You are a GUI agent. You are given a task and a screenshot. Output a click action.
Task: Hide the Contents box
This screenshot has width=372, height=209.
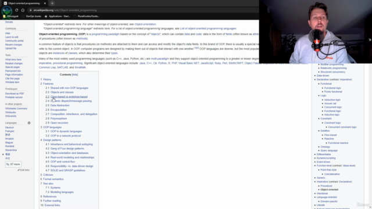click(x=75, y=75)
